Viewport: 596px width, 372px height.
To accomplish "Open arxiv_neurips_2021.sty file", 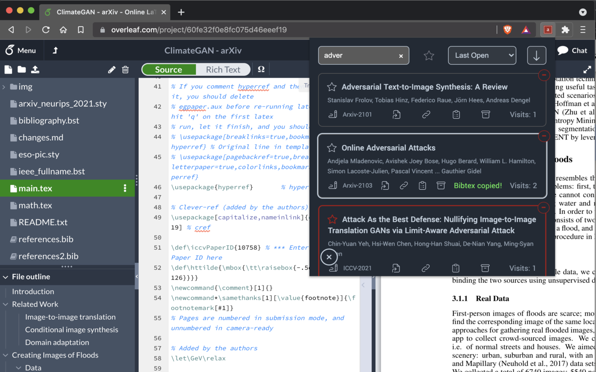I will point(63,104).
